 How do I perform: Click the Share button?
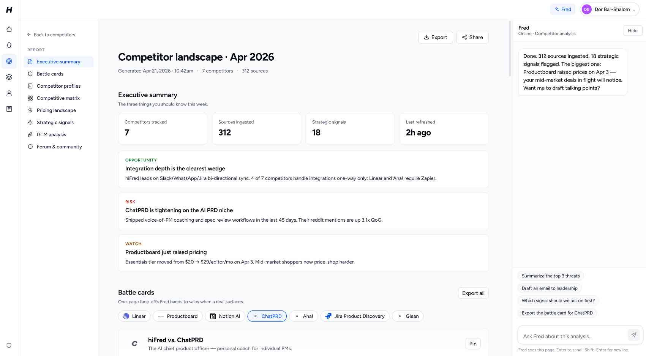472,37
